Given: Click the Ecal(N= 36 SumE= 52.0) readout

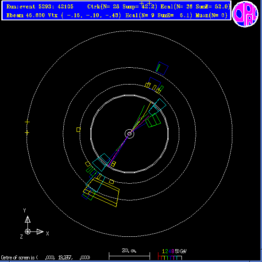Looking at the screenshot, I should 195,7.
